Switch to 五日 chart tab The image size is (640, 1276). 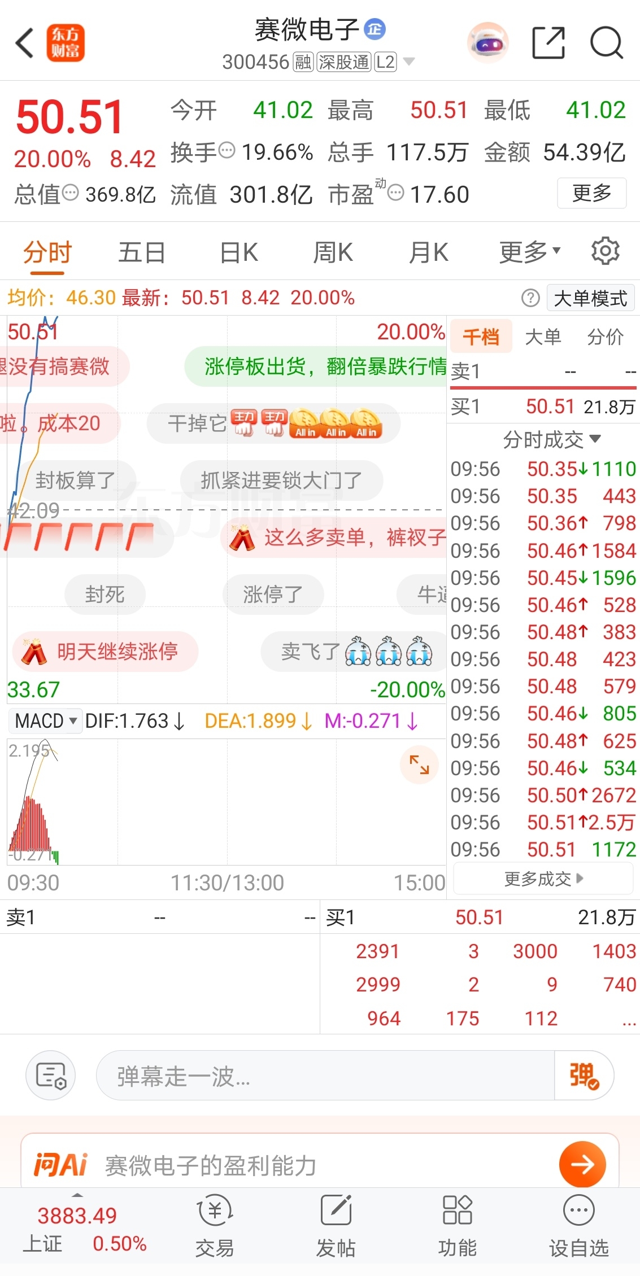pos(142,252)
